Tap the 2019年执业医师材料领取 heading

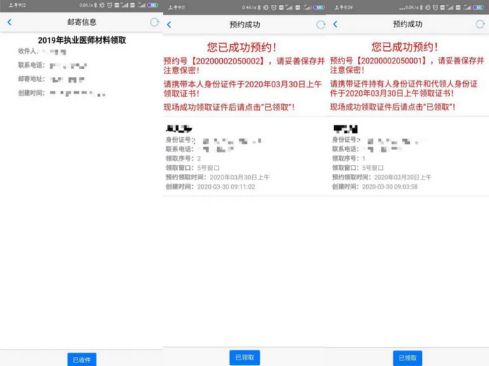point(82,41)
